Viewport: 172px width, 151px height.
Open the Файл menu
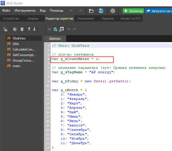click(x=6, y=11)
